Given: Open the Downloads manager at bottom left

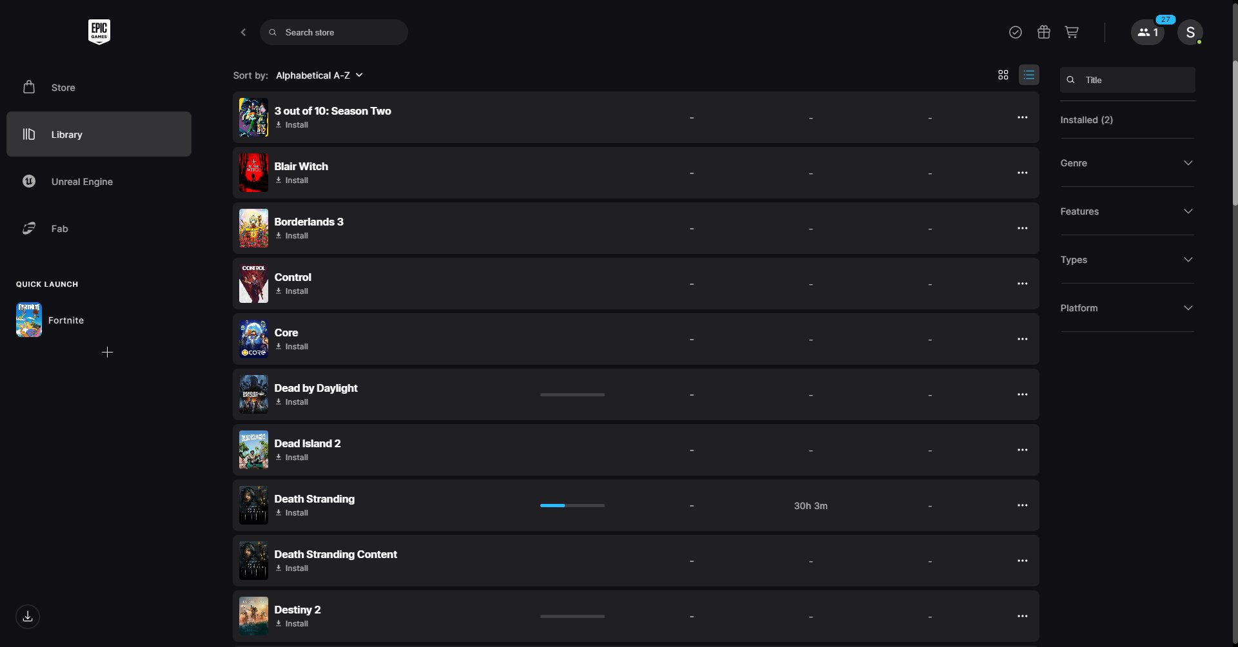Looking at the screenshot, I should coord(27,616).
